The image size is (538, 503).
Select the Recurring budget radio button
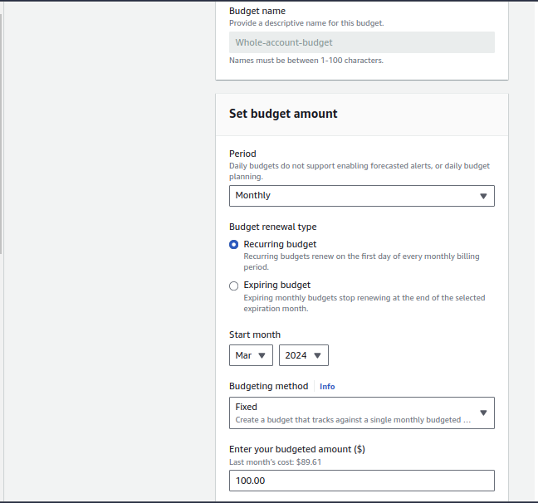[x=234, y=245]
